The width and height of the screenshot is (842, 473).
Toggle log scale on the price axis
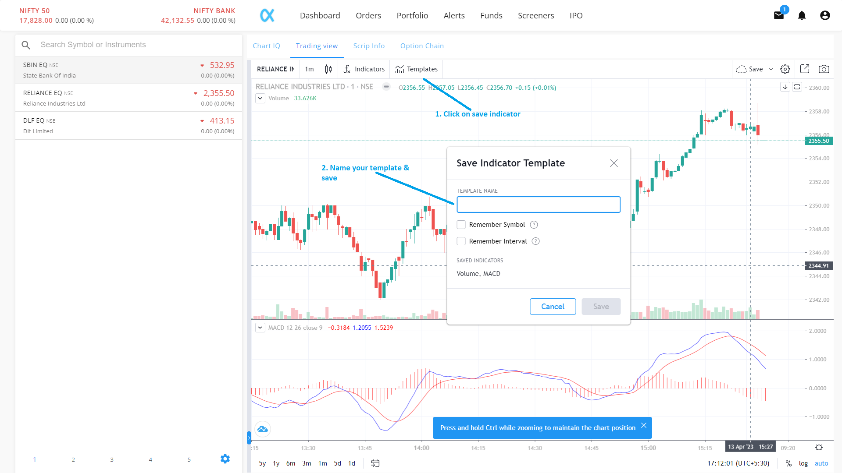[803, 463]
